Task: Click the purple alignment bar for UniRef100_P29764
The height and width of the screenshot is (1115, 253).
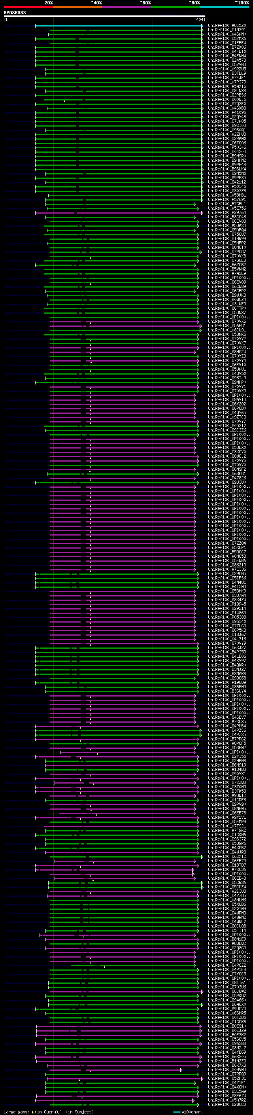Action: (119, 212)
